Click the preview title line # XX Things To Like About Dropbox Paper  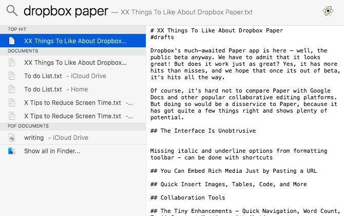(217, 30)
